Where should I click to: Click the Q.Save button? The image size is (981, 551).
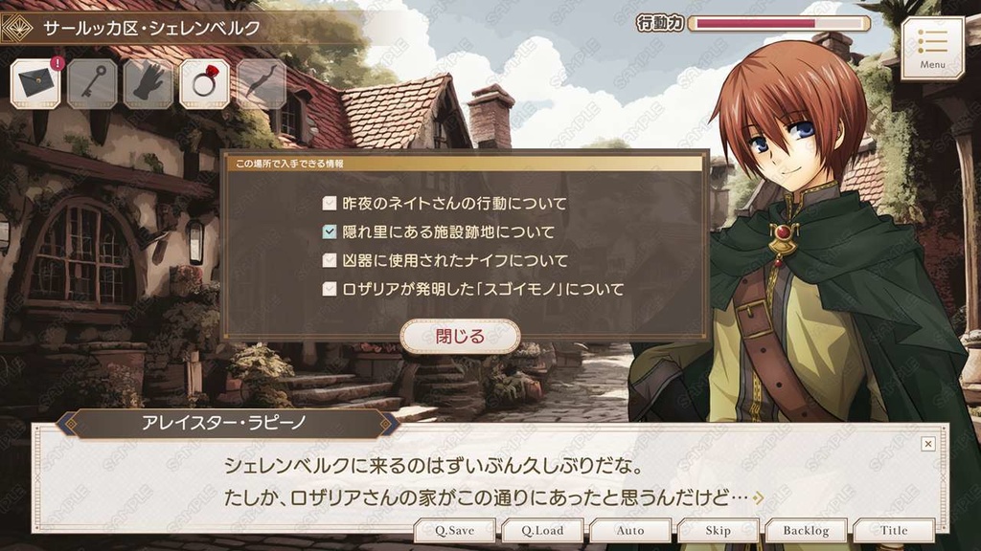pos(455,530)
